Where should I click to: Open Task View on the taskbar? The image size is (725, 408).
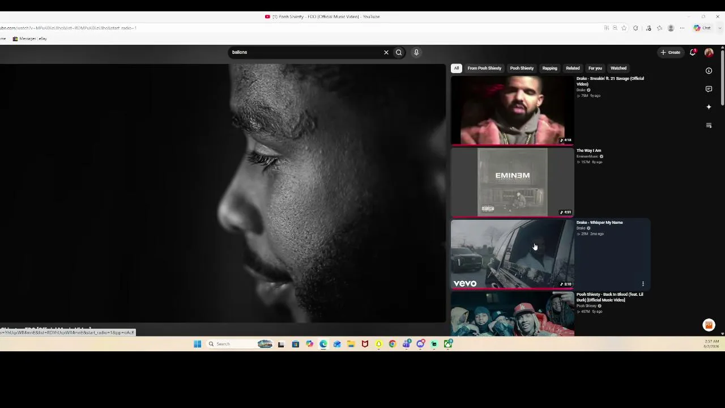click(281, 344)
